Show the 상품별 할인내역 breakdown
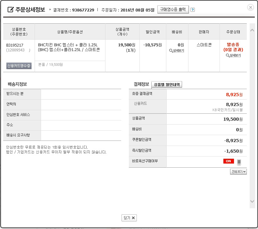 pos(166,85)
